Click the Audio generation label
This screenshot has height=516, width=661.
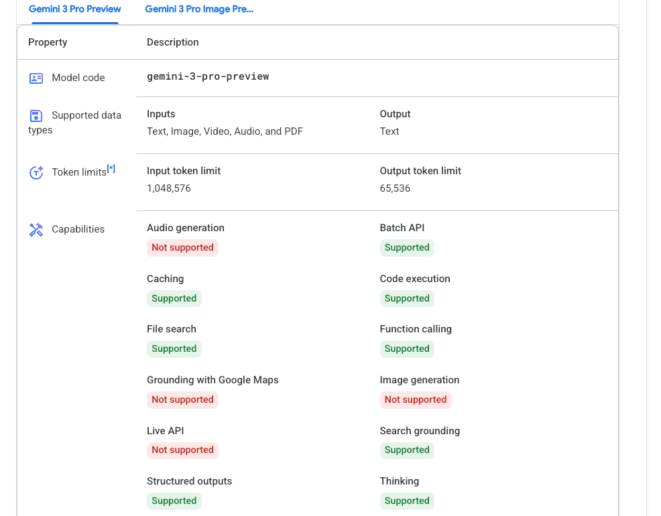click(186, 228)
